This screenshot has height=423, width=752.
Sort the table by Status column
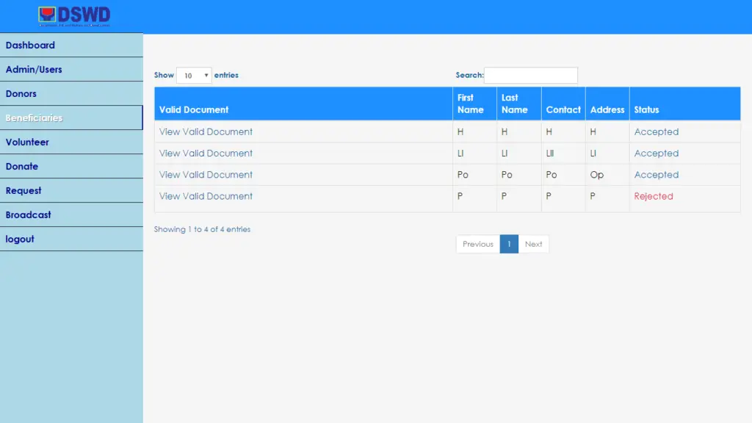[x=647, y=109]
